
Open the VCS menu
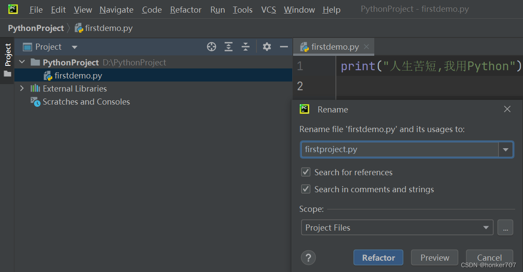click(x=269, y=10)
